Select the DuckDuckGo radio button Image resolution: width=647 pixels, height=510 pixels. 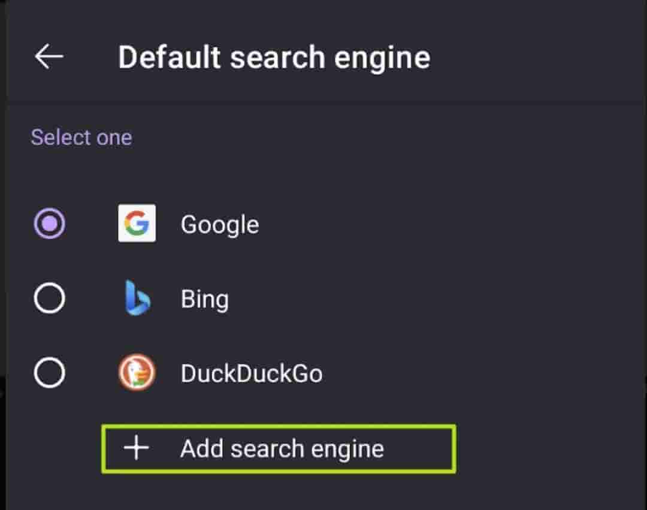tap(49, 373)
